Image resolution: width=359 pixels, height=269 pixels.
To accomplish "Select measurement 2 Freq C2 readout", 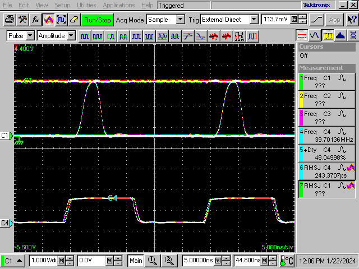I will (x=326, y=100).
